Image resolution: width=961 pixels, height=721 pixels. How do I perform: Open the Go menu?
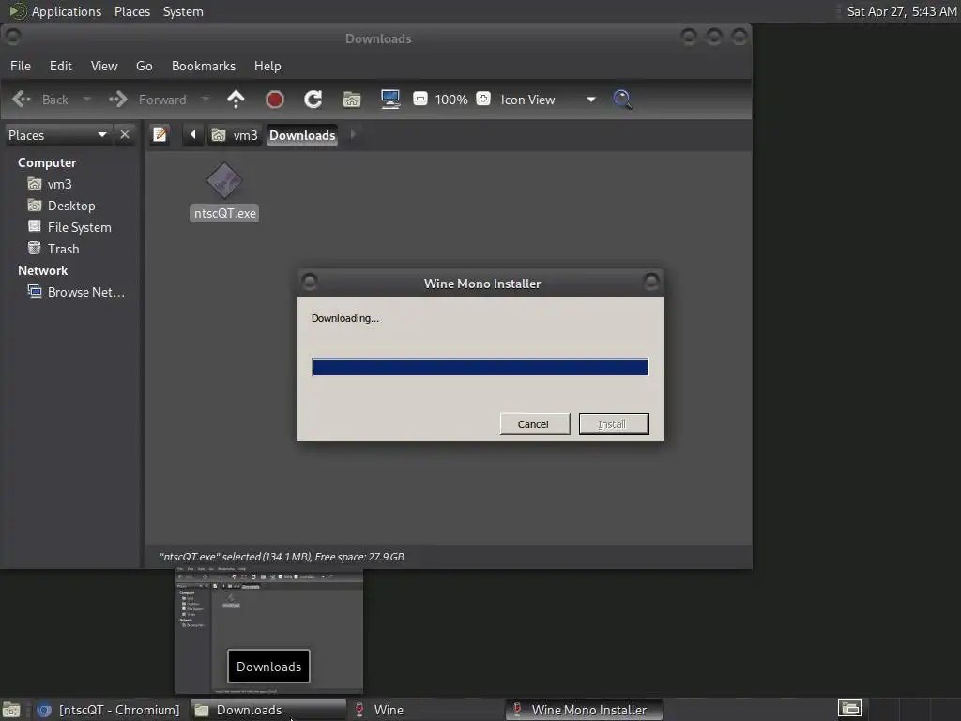point(144,66)
